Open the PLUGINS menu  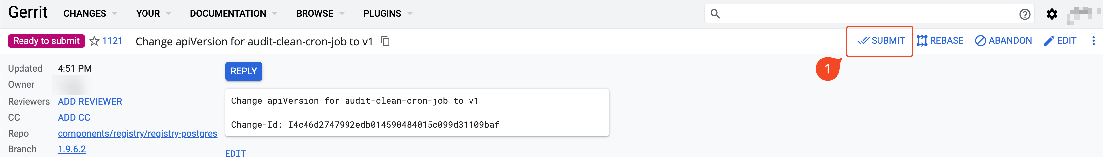pyautogui.click(x=388, y=13)
